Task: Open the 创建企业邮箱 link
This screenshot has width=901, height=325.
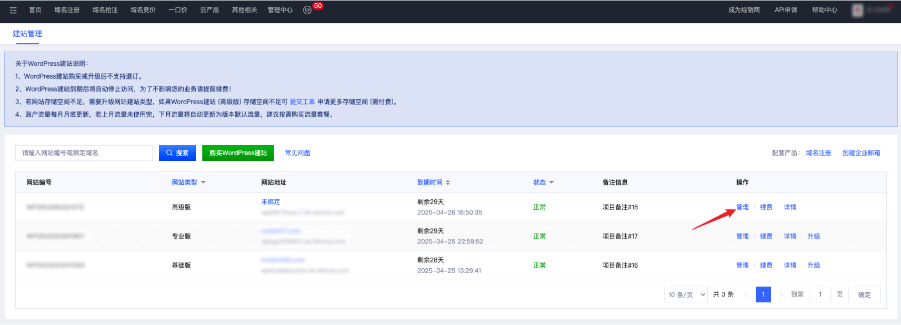Action: (x=861, y=153)
